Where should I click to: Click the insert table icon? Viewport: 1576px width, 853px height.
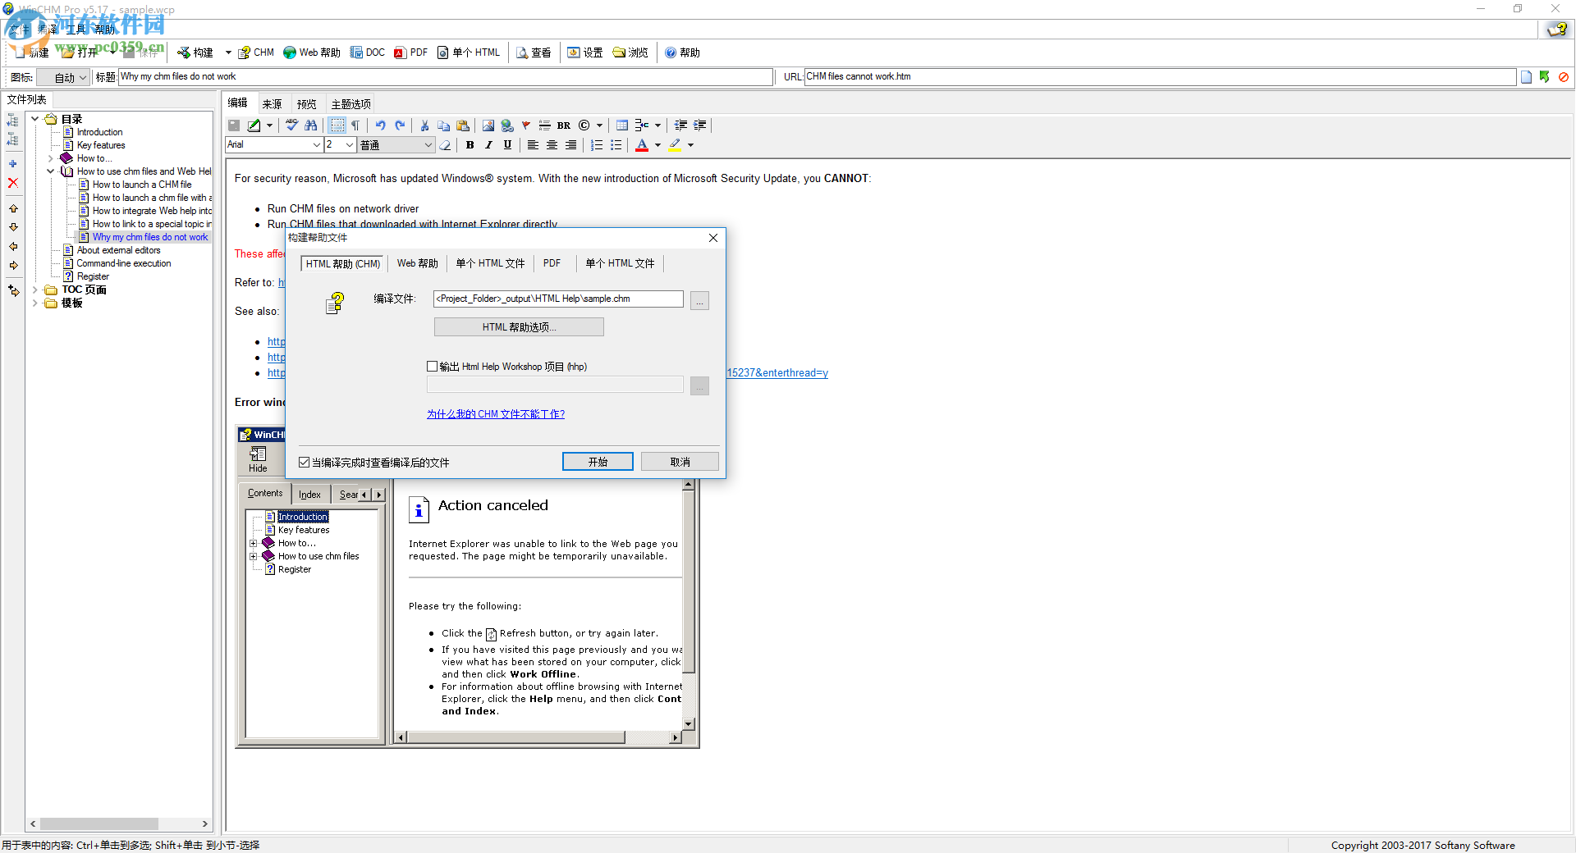pyautogui.click(x=621, y=125)
